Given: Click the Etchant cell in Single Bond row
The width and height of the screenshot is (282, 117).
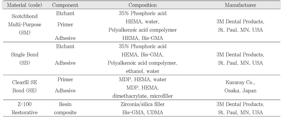Looking at the screenshot, I should (65, 46).
